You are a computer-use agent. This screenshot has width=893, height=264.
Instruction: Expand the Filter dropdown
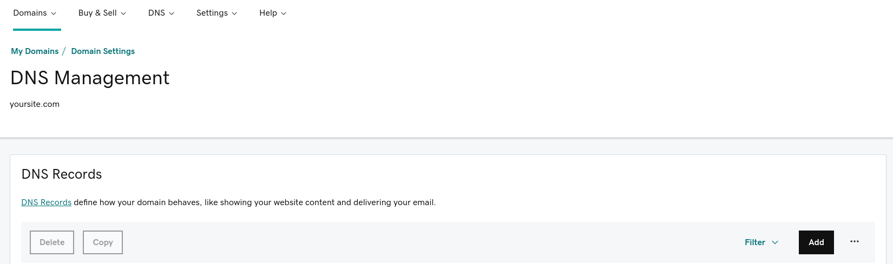(x=761, y=242)
